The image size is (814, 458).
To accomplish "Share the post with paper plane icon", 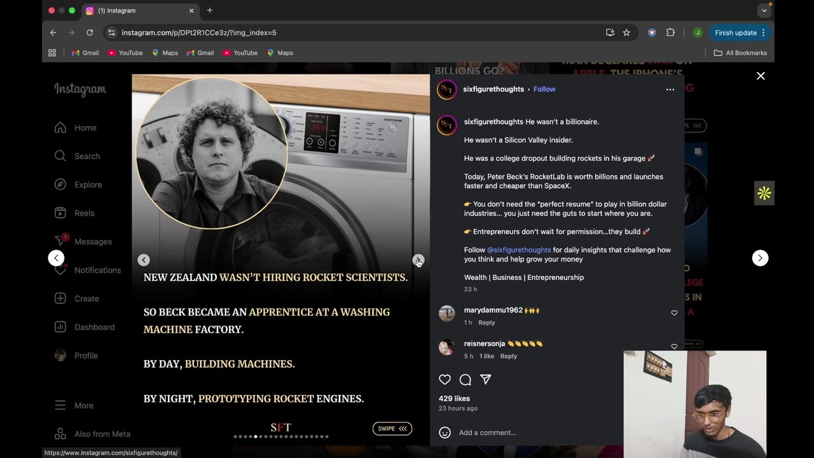I will pyautogui.click(x=486, y=379).
